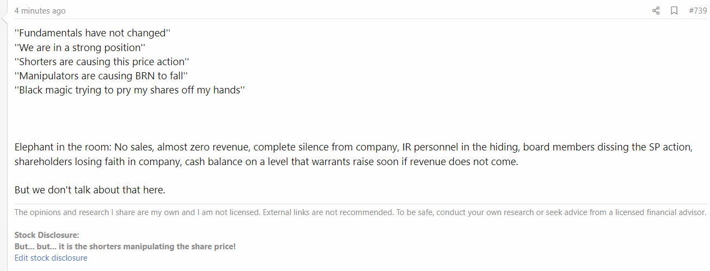The image size is (710, 271).
Task: Click the share icon on the post
Action: [x=656, y=10]
